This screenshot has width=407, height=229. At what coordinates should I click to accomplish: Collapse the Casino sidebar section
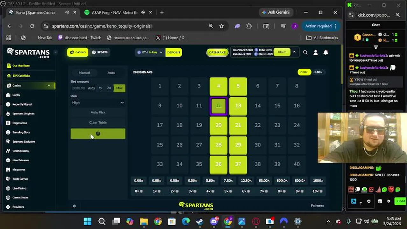pyautogui.click(x=49, y=86)
